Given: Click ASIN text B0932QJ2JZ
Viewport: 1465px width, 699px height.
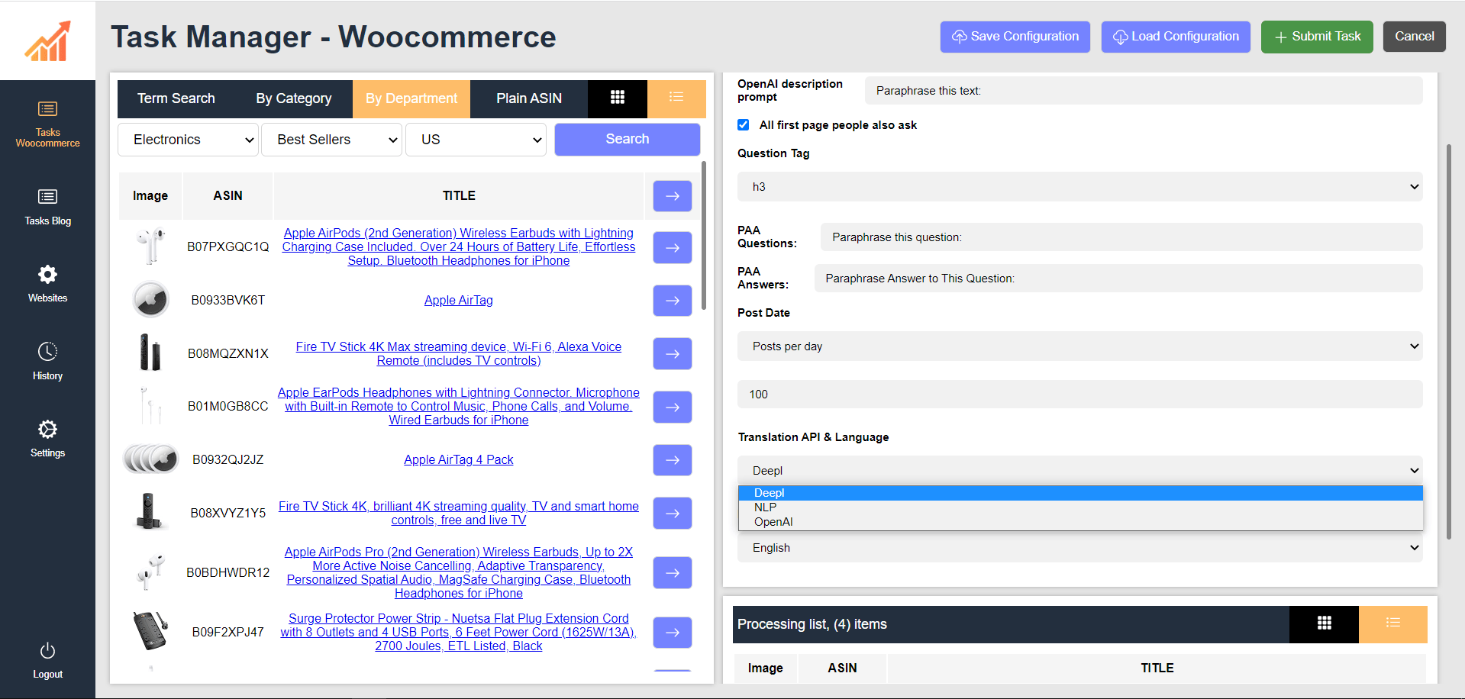Looking at the screenshot, I should (x=227, y=460).
